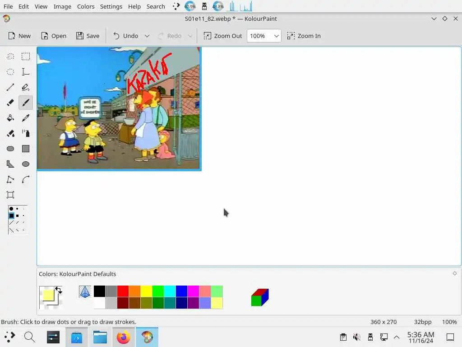Open the Search menu
Screen dimensions: 462x347
(x=156, y=6)
